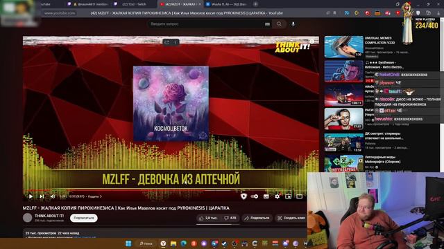The image size is (444, 249).
Task: Open the taskbar Поиск search box
Action: [146, 243]
